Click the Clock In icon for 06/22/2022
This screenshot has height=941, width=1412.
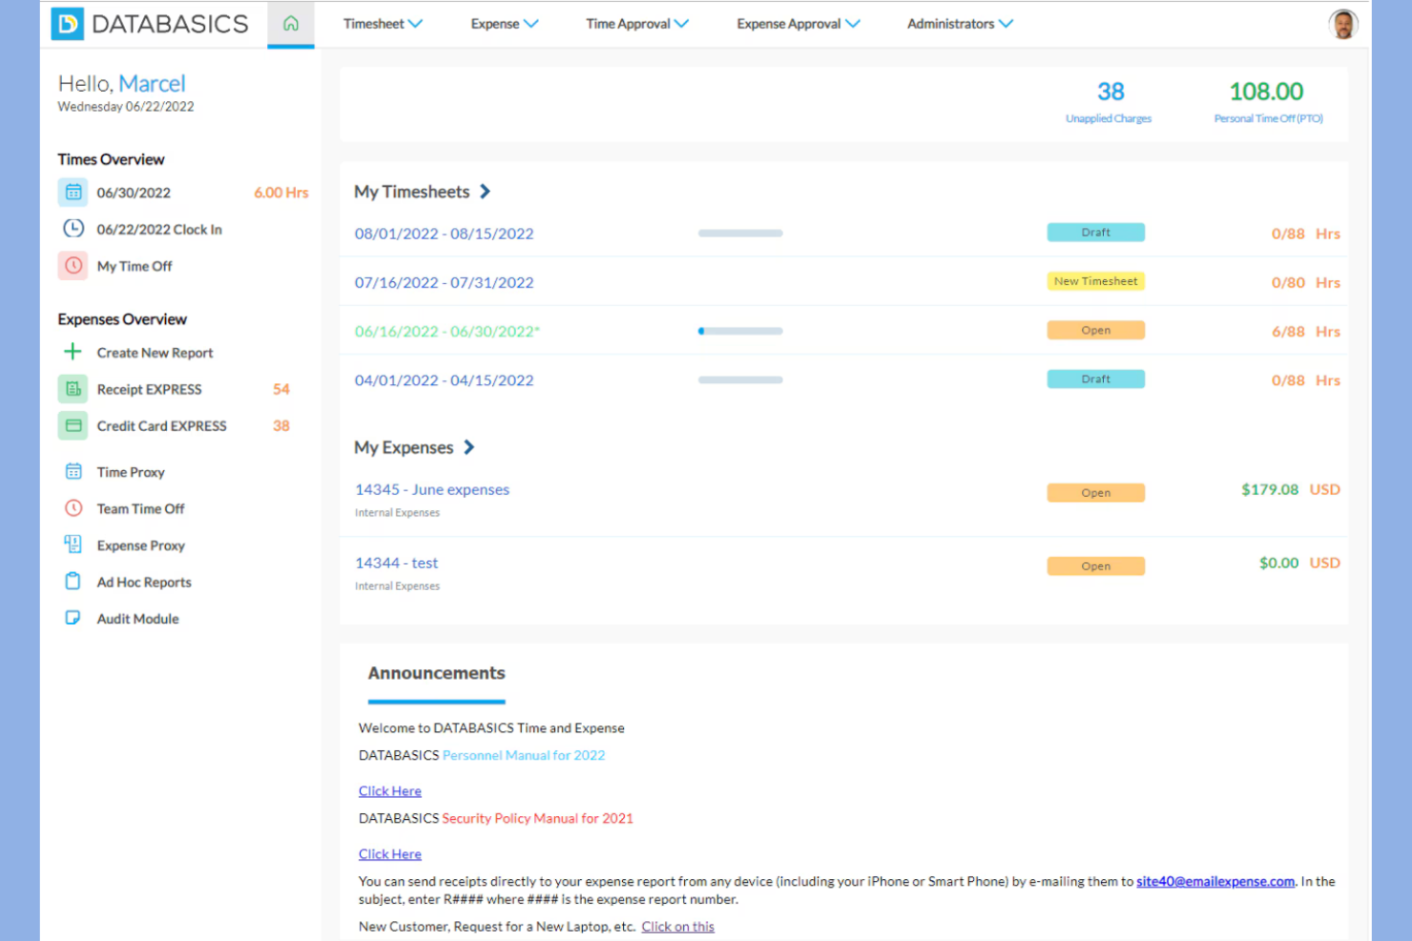[73, 229]
